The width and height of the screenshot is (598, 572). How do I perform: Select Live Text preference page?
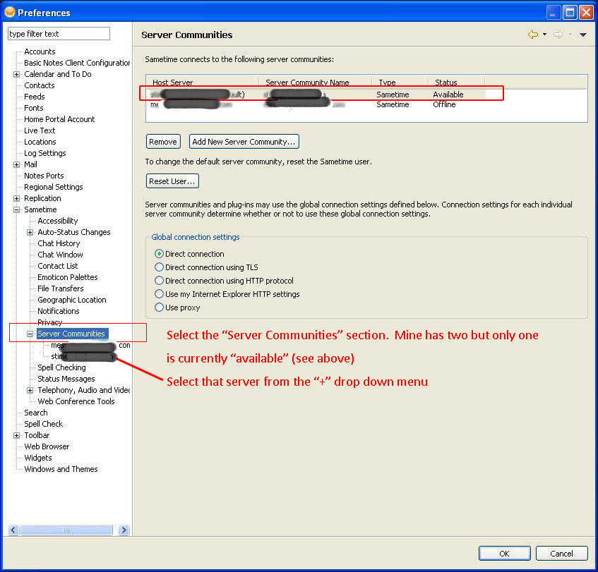[x=40, y=130]
